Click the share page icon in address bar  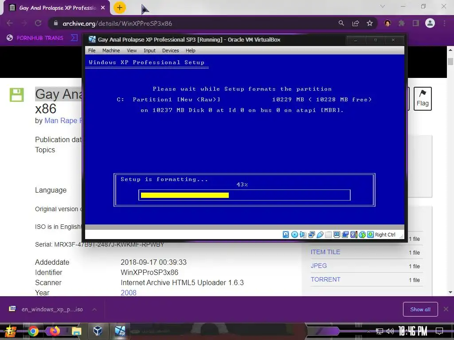[356, 23]
